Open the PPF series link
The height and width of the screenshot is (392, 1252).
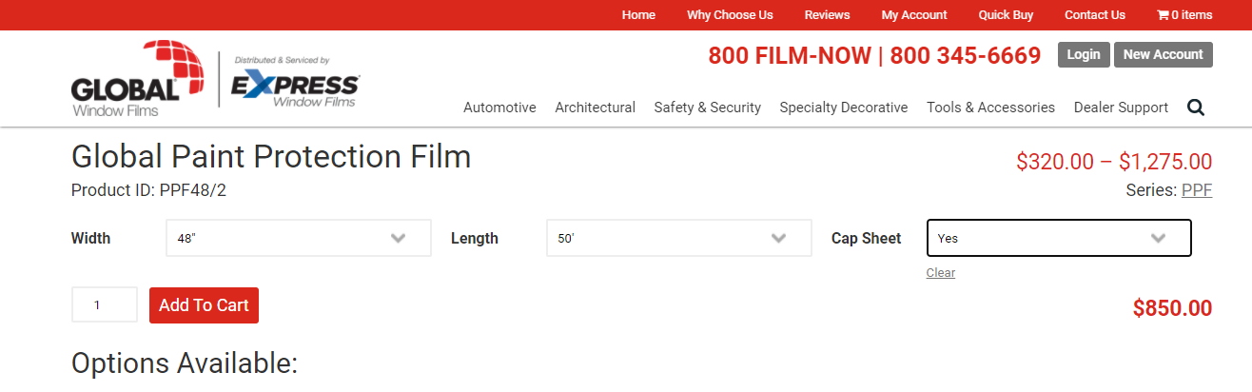pyautogui.click(x=1196, y=190)
